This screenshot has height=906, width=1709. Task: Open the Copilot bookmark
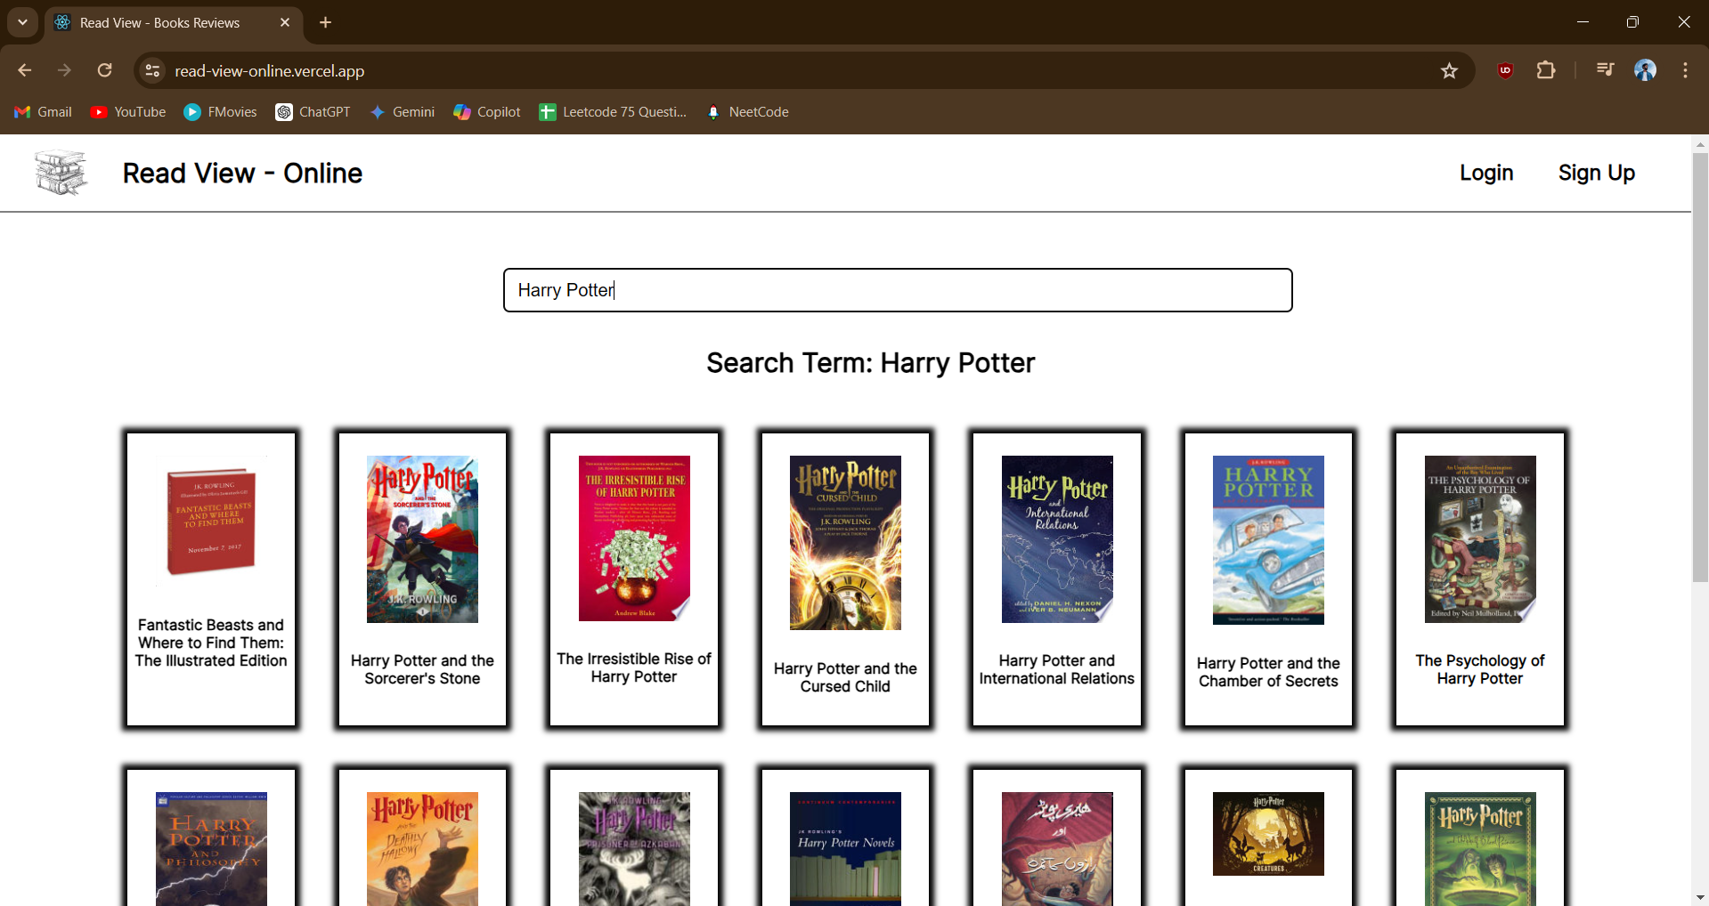coord(487,112)
